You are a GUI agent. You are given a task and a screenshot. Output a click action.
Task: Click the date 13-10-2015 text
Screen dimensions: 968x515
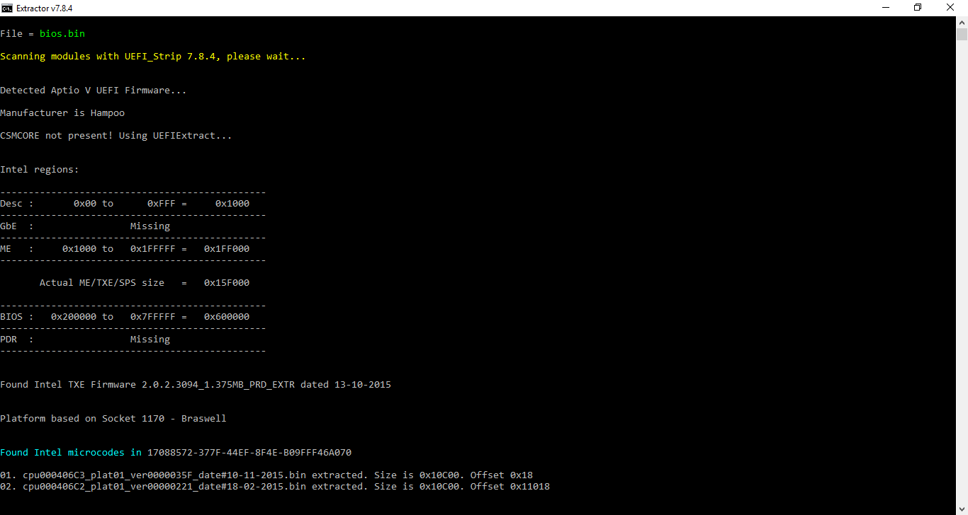pyautogui.click(x=363, y=384)
